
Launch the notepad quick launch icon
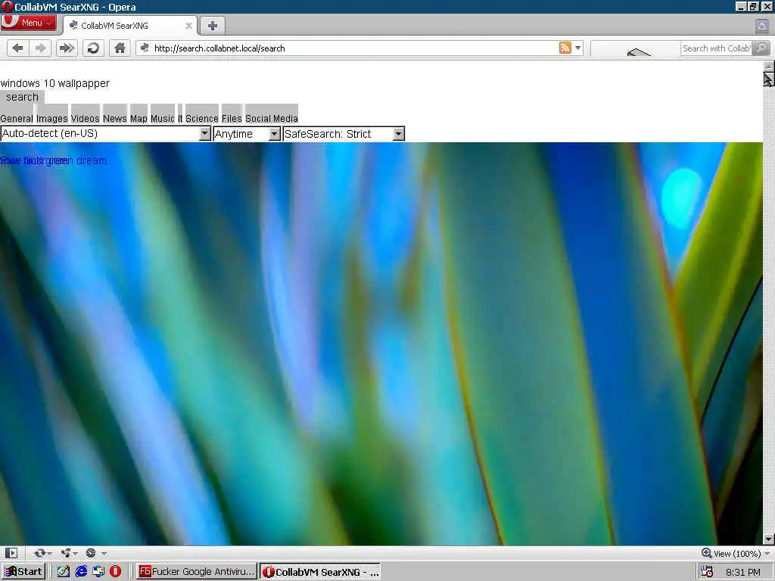(64, 572)
